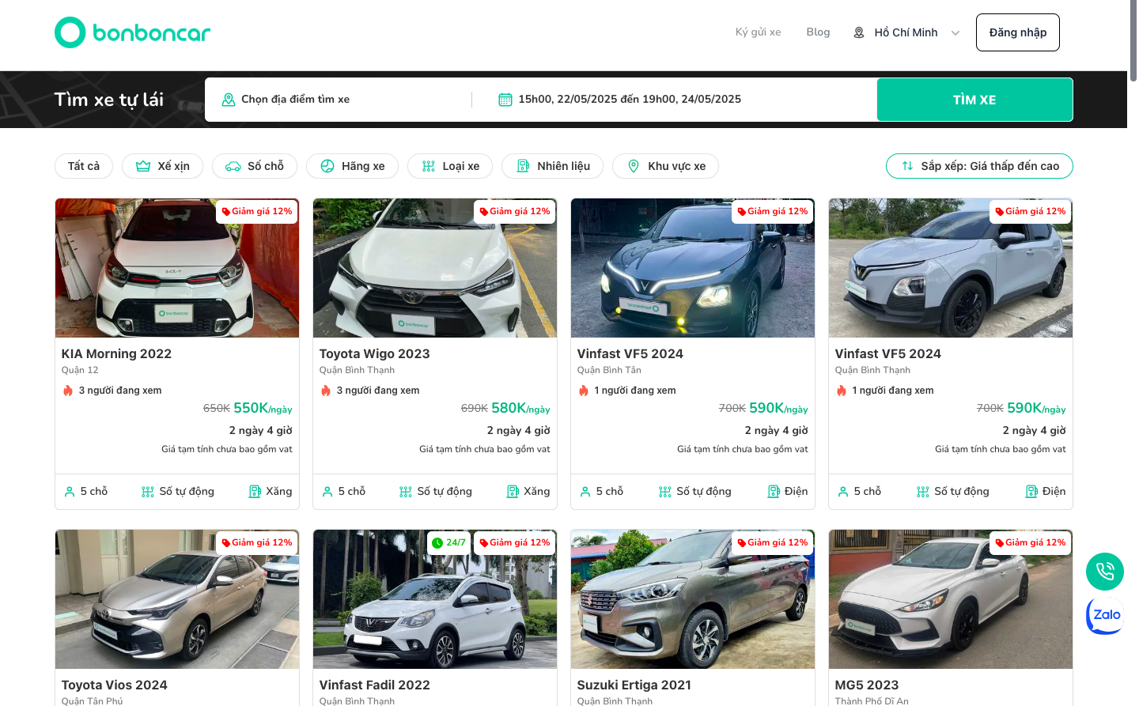Open Suzuki Ertiga car photo
1139x706 pixels.
693,599
